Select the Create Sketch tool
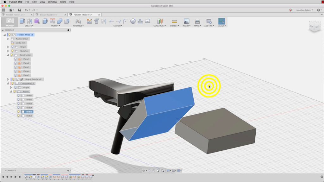The height and width of the screenshot is (182, 324). tap(89, 21)
